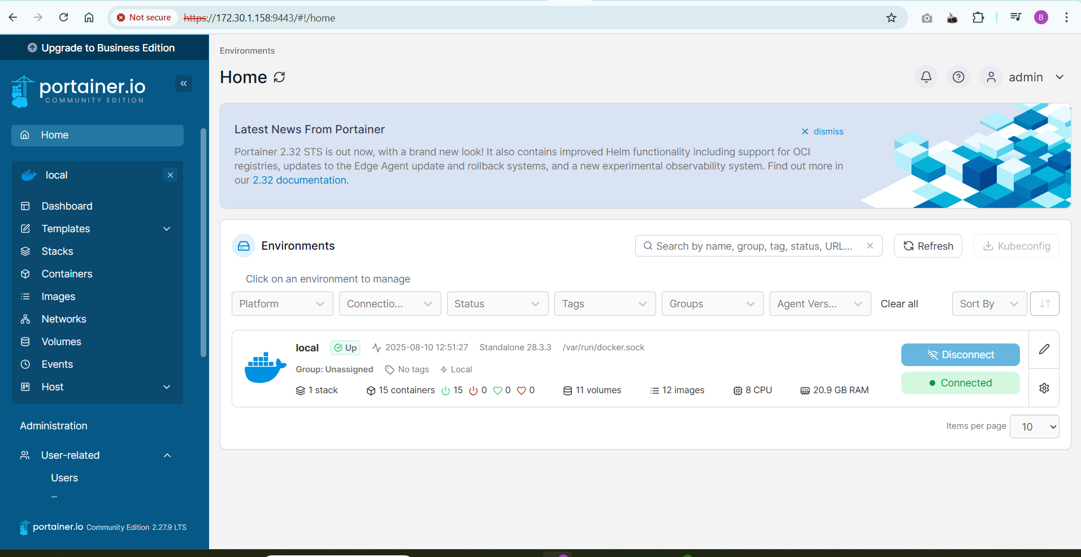
Task: Click the Kubeconfig button
Action: coord(1017,246)
